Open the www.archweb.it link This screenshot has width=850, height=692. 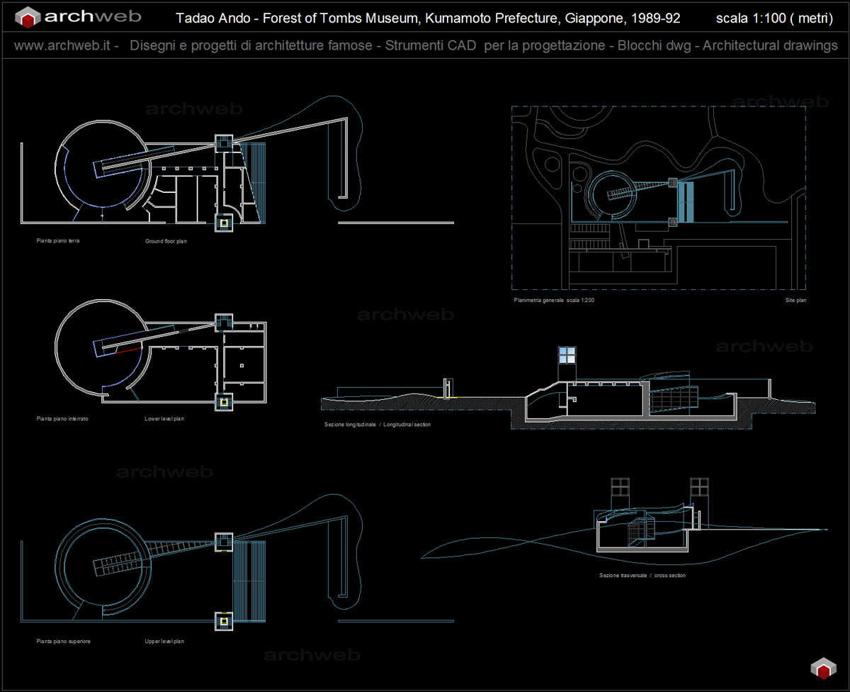click(x=62, y=46)
